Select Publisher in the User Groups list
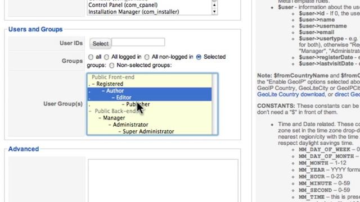Screen dimensions: 360x202 pyautogui.click(x=150, y=104)
